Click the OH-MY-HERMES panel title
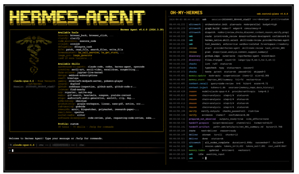This screenshot has height=174, width=299. tap(186, 13)
